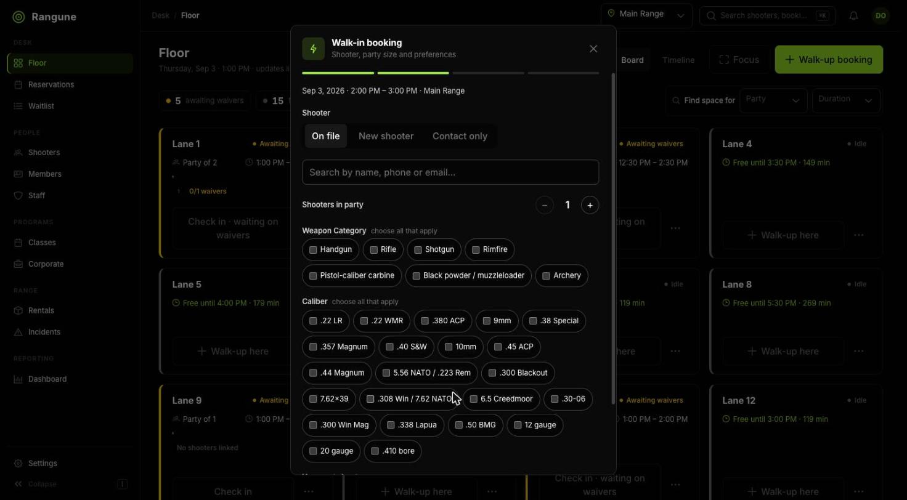Click the Settings gear icon
The height and width of the screenshot is (500, 907).
[18, 463]
